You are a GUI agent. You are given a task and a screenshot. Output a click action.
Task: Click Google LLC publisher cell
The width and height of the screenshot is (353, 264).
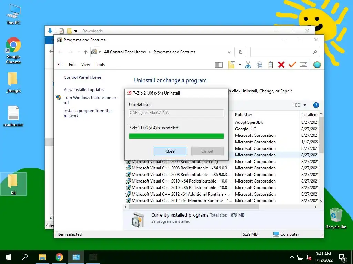point(245,129)
